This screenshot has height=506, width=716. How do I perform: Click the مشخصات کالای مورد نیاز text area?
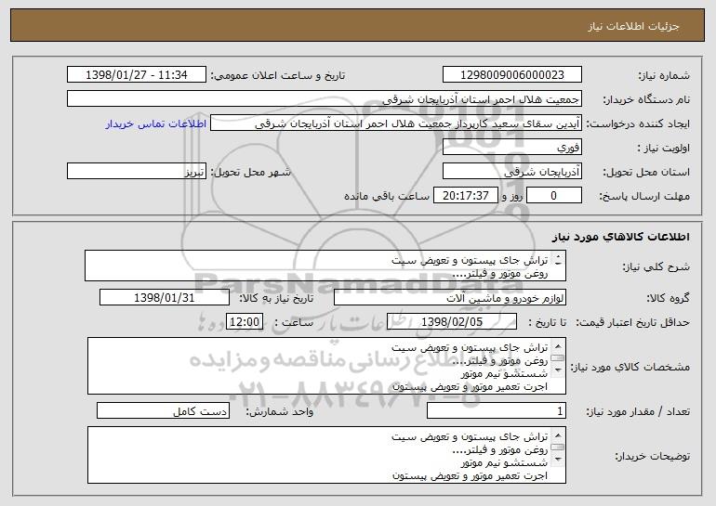(326, 366)
